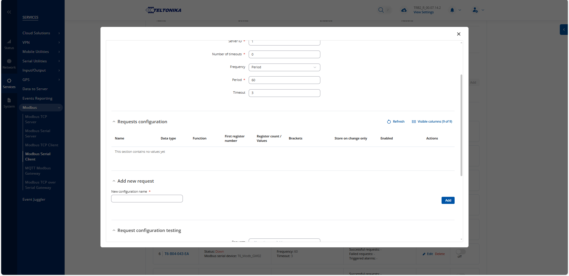This screenshot has width=569, height=276.
Task: Collapse the sidebar with double-chevron icon
Action: click(9, 12)
